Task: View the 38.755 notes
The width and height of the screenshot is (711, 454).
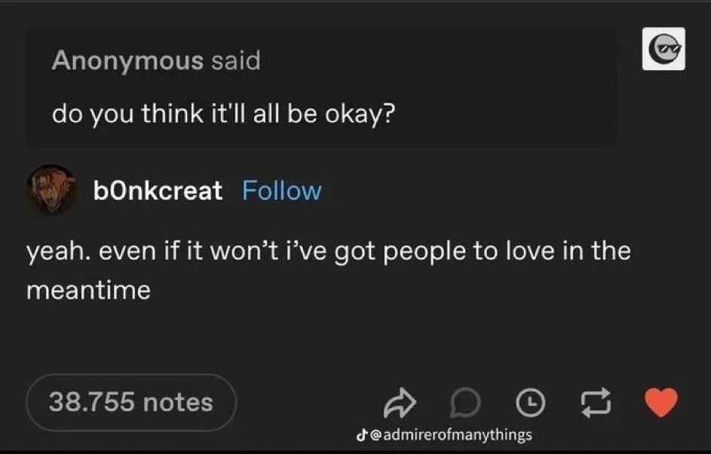Action: pyautogui.click(x=131, y=402)
